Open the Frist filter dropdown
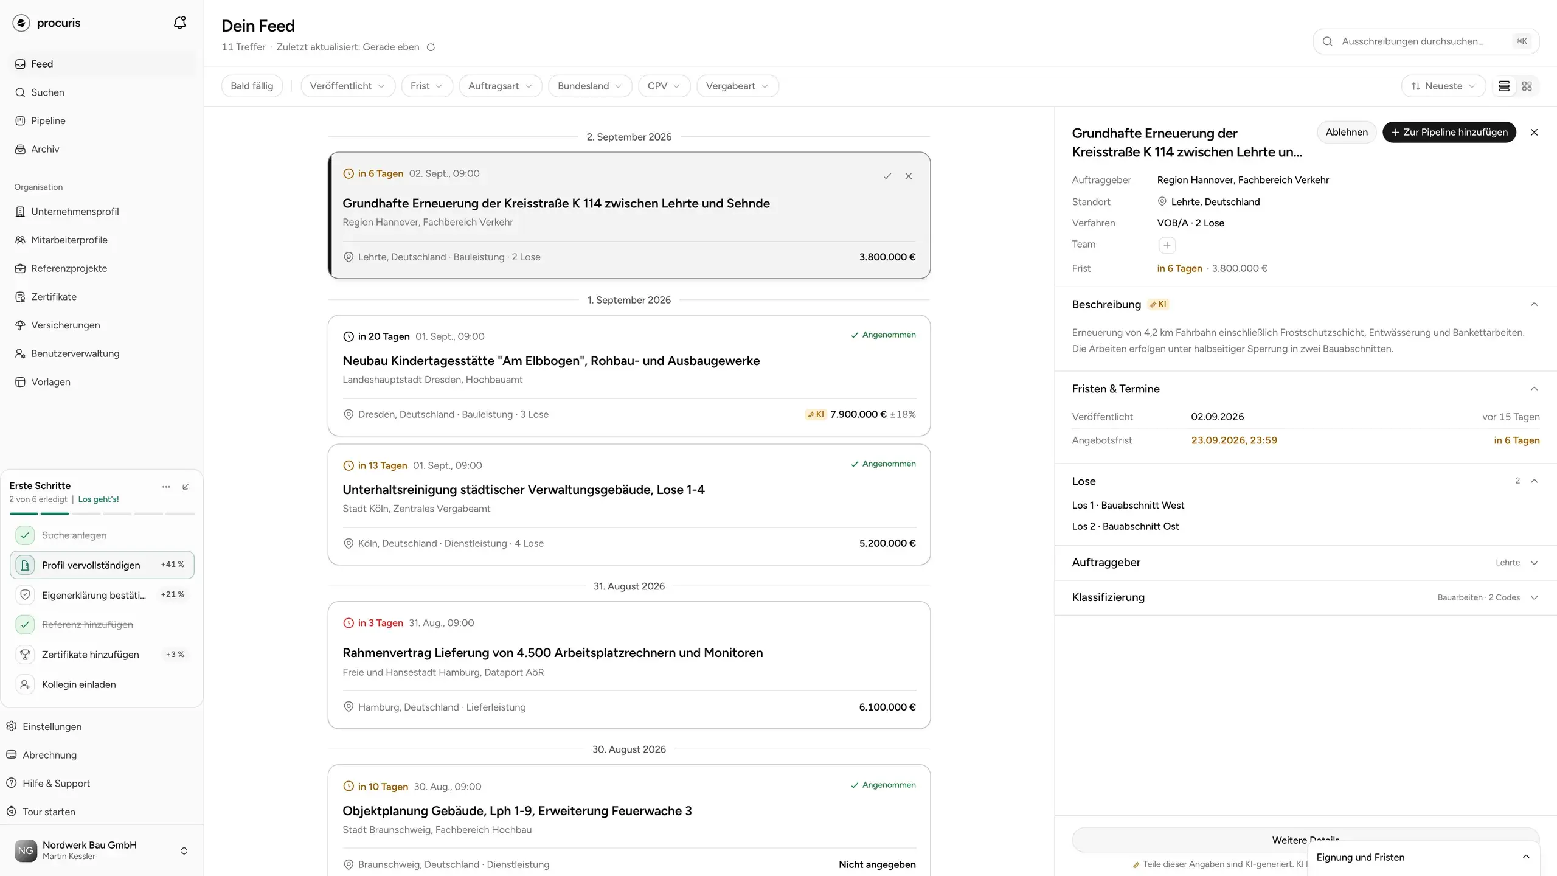This screenshot has width=1557, height=876. tap(427, 86)
